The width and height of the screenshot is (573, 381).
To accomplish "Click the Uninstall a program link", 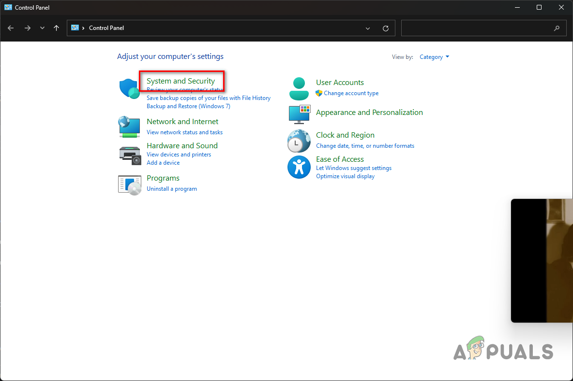I will coord(171,189).
